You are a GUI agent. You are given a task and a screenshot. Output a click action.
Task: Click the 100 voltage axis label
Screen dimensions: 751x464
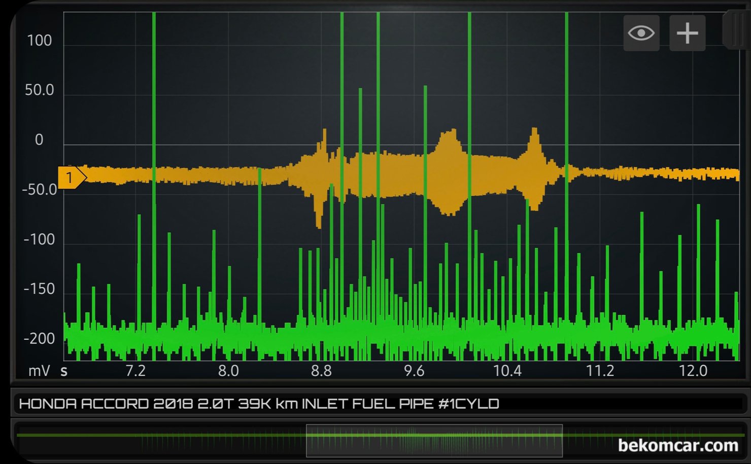[39, 41]
